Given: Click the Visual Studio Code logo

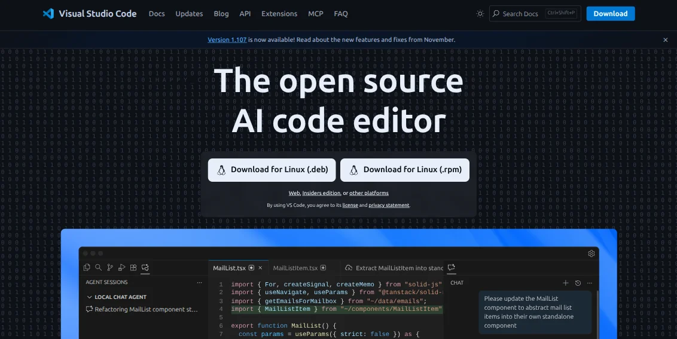Looking at the screenshot, I should (x=48, y=13).
